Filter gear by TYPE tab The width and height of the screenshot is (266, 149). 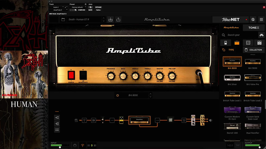click(x=231, y=50)
